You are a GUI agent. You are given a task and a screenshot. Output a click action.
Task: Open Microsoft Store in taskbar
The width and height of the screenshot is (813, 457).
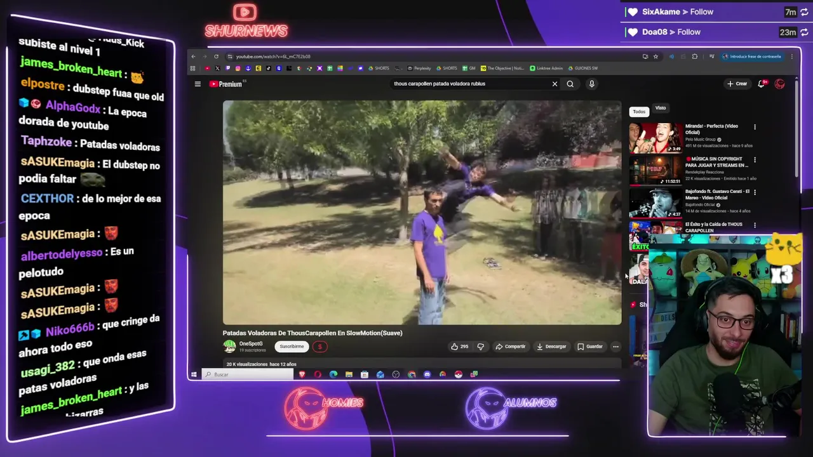(365, 374)
